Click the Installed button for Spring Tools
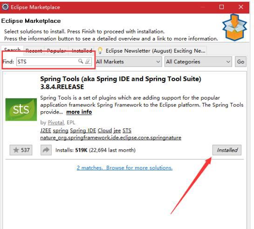 pos(227,150)
